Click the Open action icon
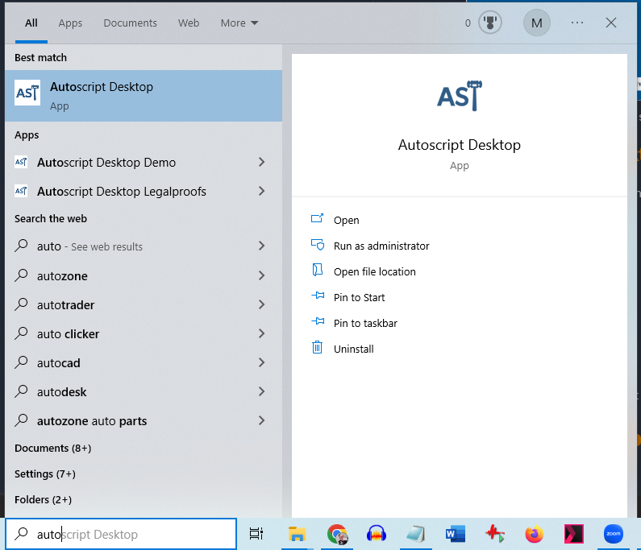This screenshot has height=550, width=641. coord(317,219)
